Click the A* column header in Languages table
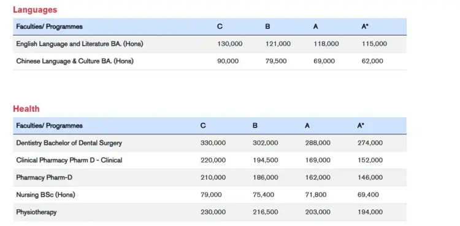 [365, 27]
